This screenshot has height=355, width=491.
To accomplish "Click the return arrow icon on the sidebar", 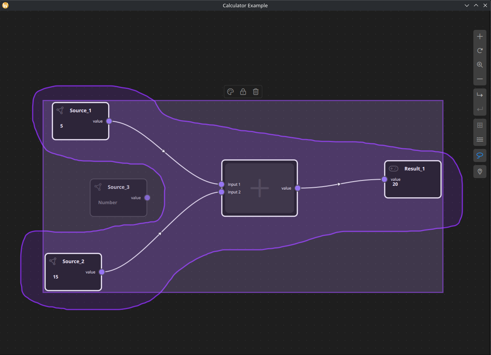I will point(480,109).
